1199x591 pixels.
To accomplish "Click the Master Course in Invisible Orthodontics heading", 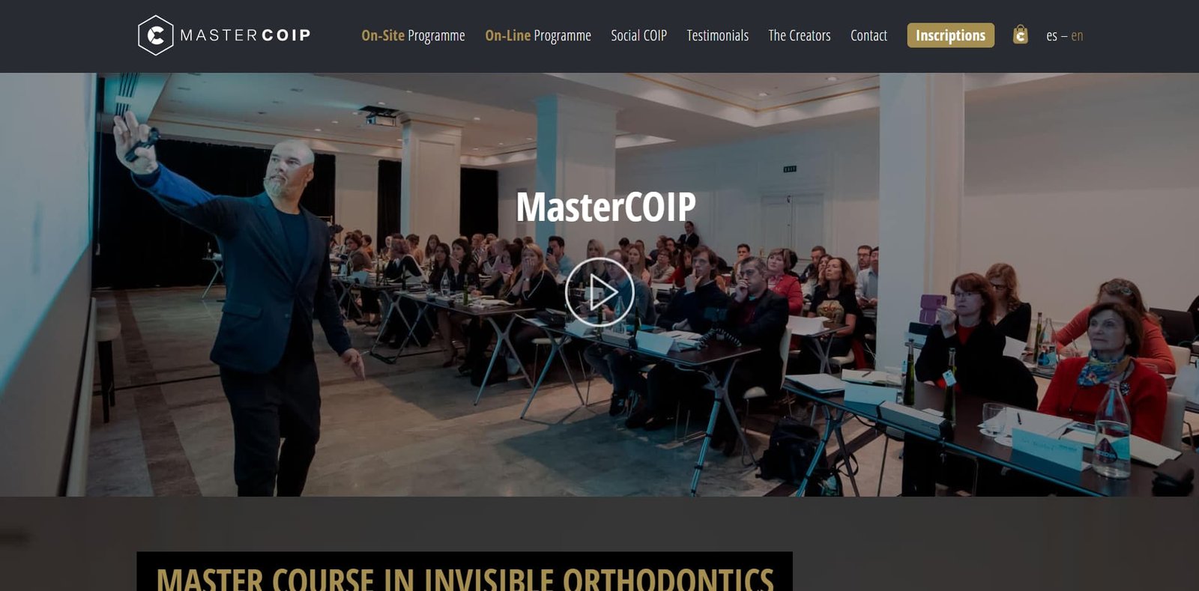I will 465,577.
